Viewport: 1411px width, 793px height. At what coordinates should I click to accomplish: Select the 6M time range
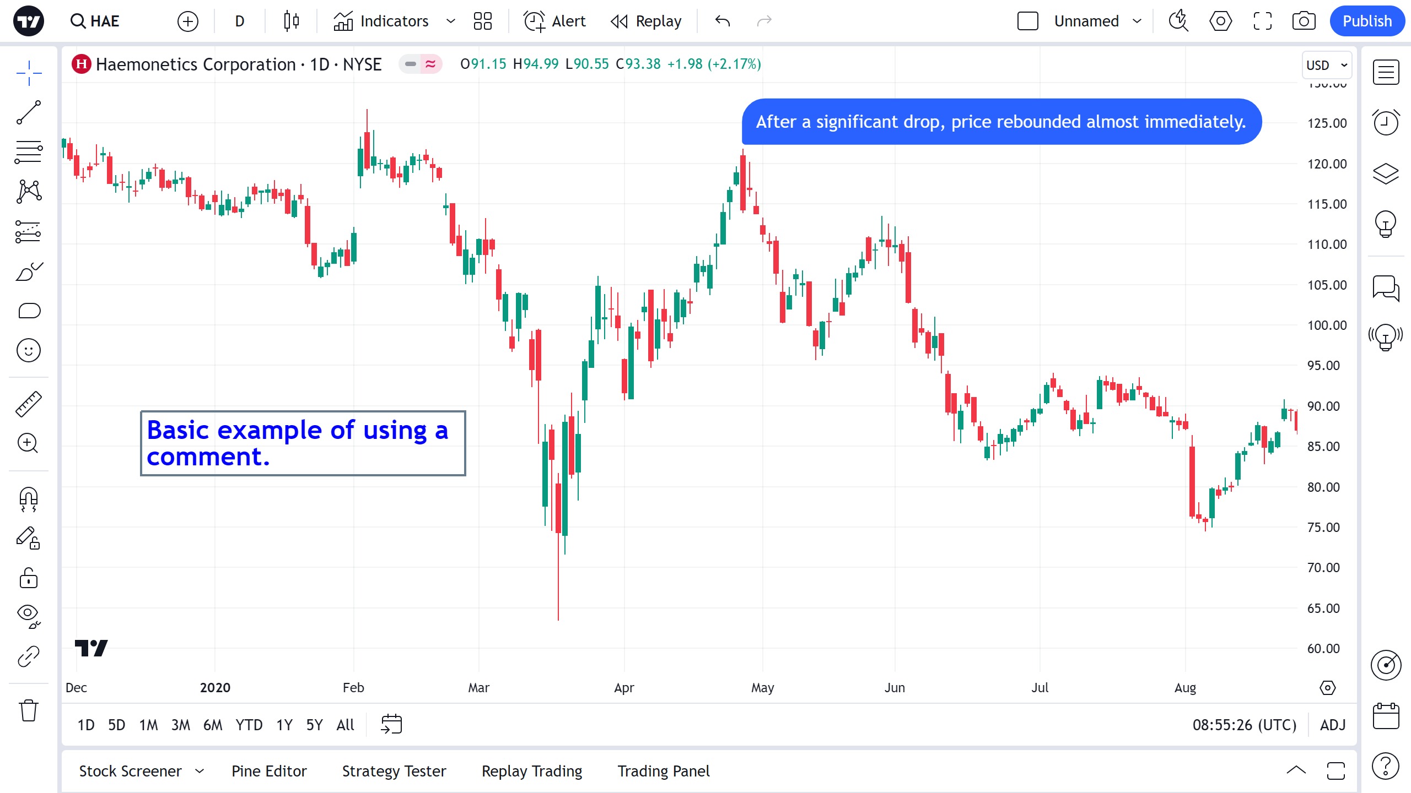tap(213, 725)
